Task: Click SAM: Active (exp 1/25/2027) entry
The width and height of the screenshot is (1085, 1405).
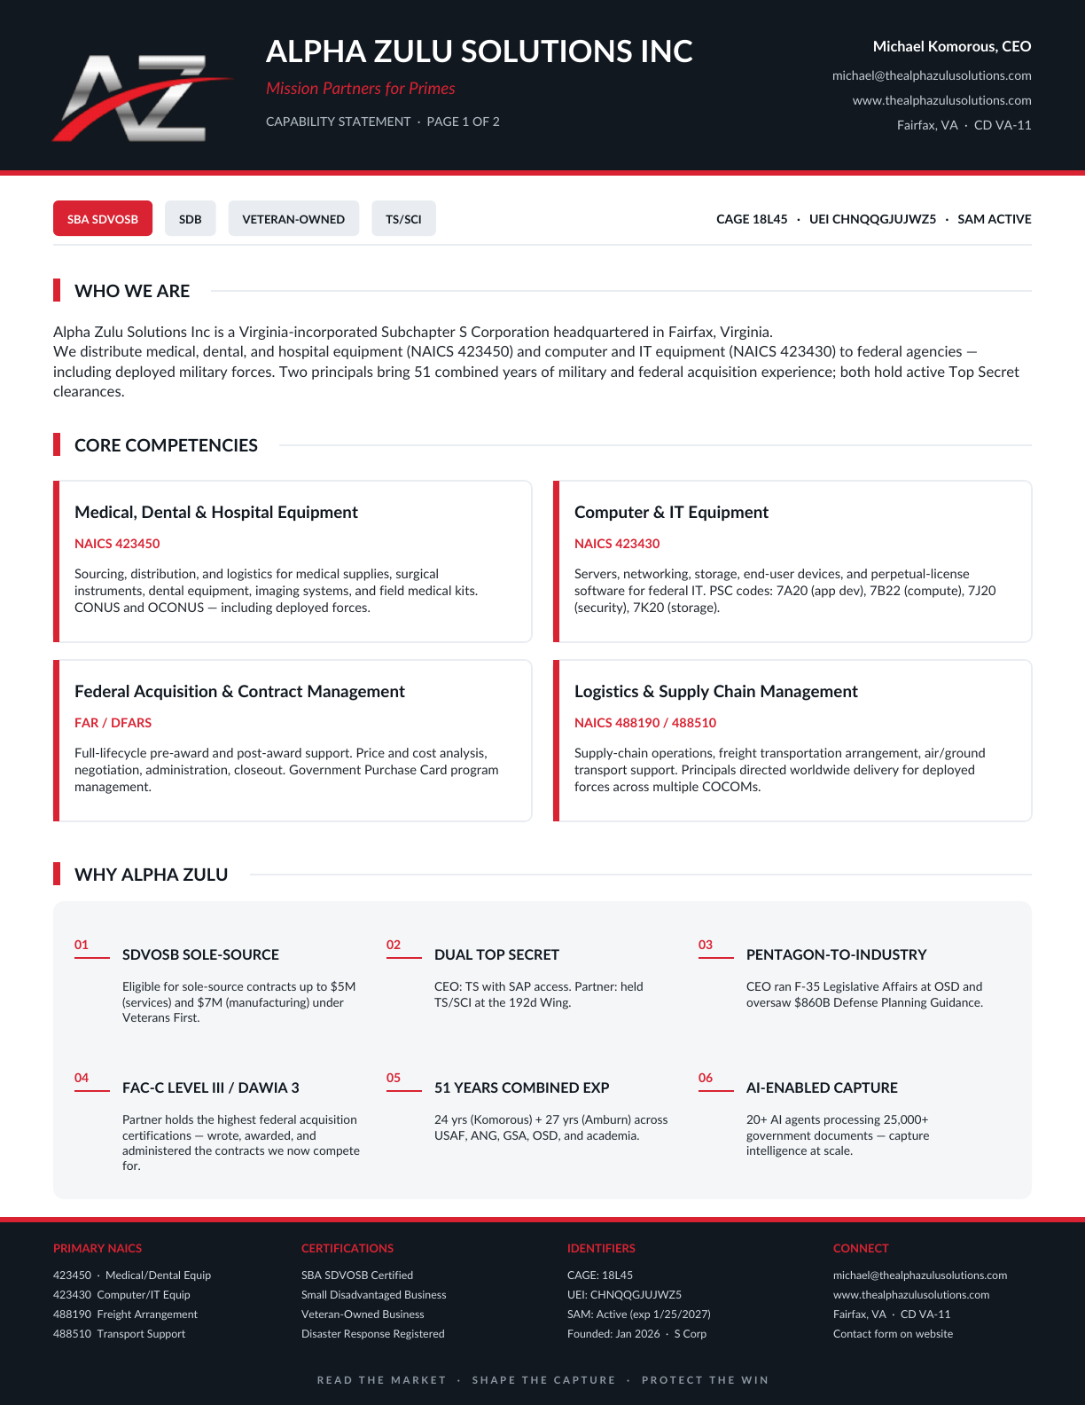Action: 639,1315
